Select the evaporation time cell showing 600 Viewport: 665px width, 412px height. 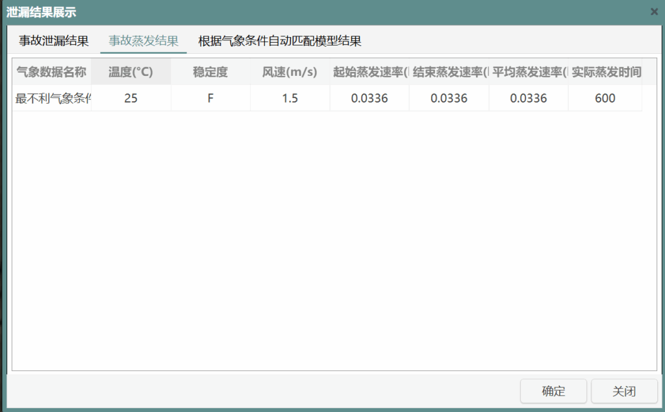[x=605, y=99]
